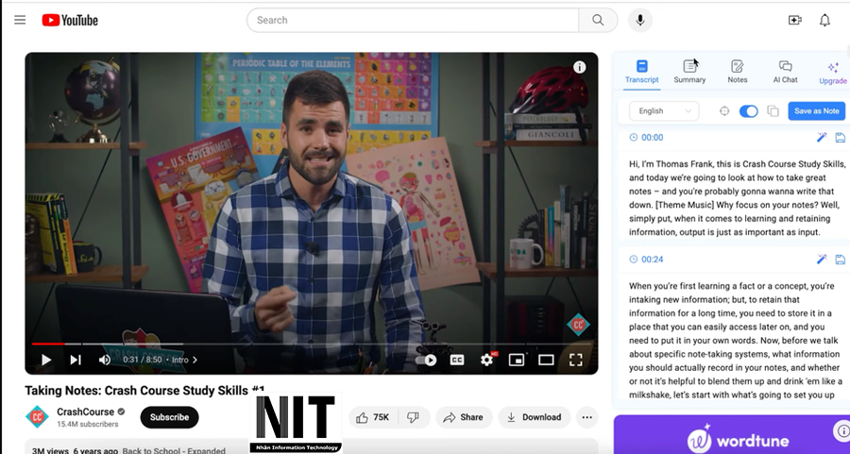Go to the YouTube home logo

tap(70, 20)
